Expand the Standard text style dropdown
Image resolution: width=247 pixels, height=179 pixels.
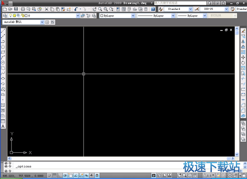click(190, 9)
